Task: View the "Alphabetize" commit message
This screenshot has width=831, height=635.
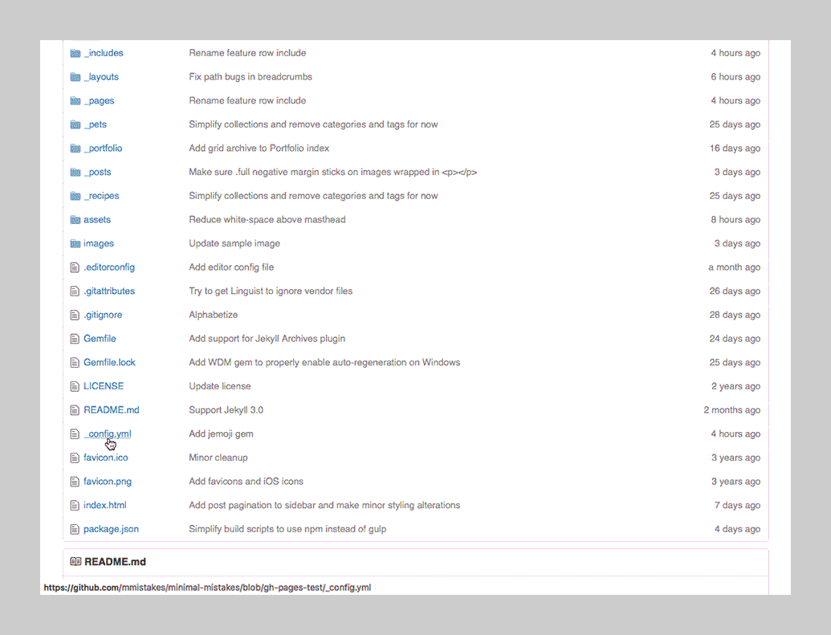Action: click(x=213, y=315)
